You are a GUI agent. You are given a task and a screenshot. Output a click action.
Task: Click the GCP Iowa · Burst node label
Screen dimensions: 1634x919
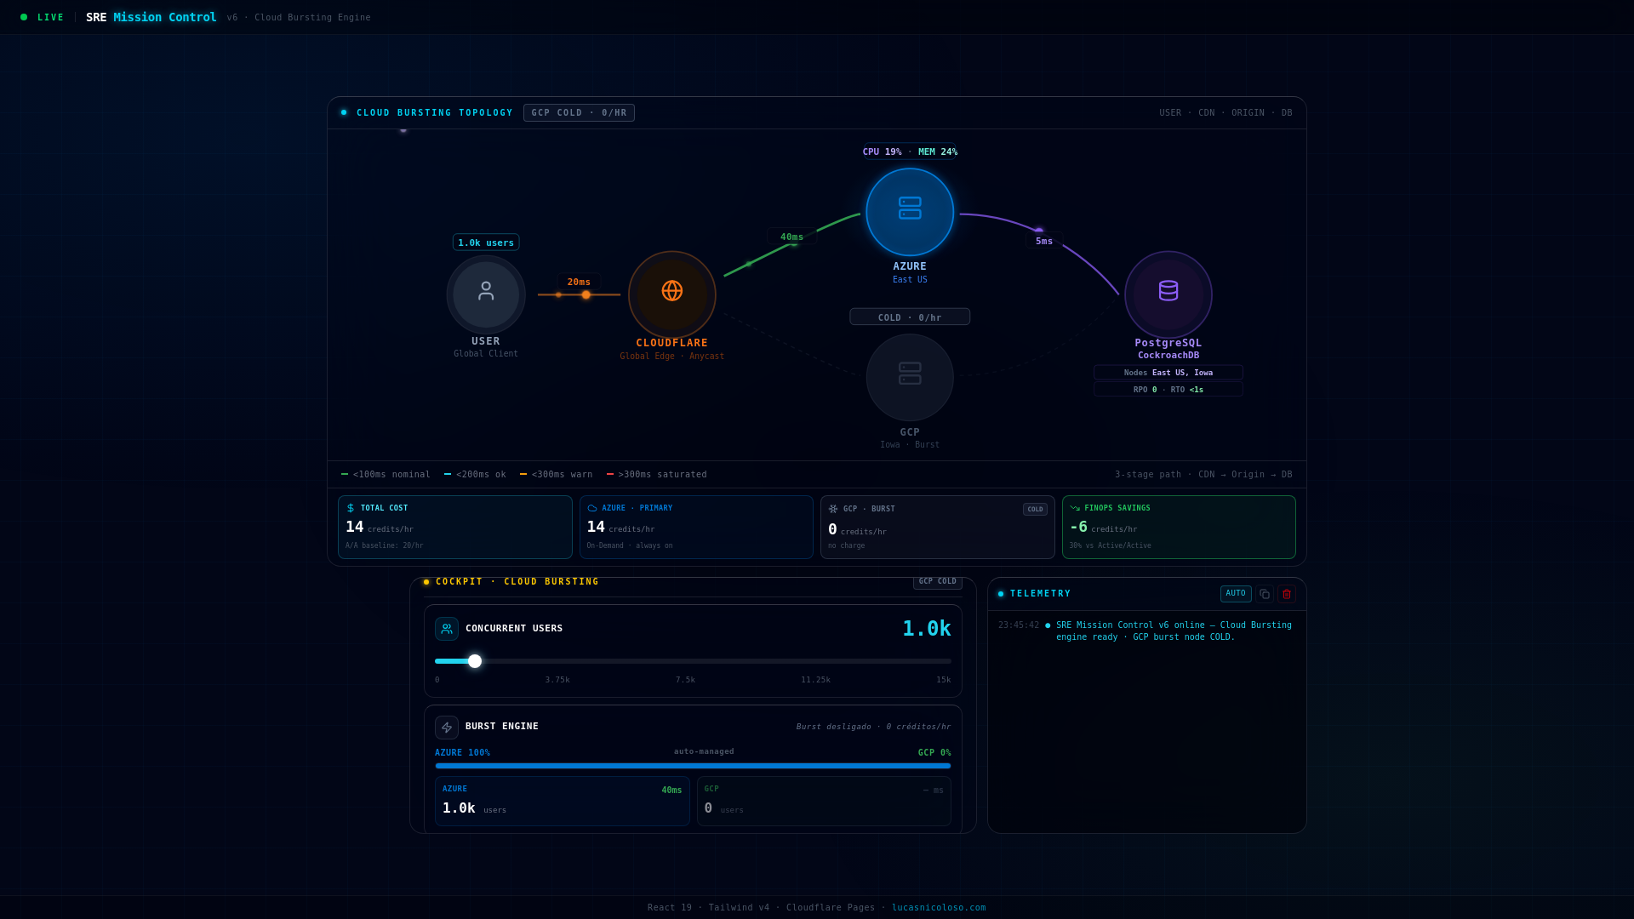910,438
